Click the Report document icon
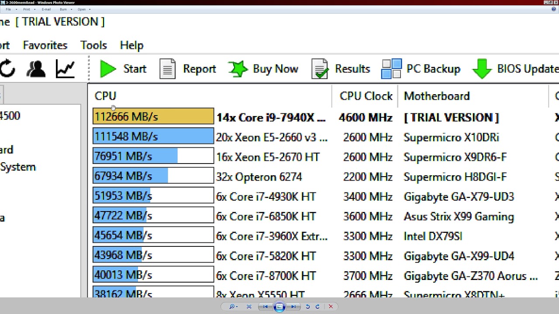This screenshot has width=559, height=314. 167,69
